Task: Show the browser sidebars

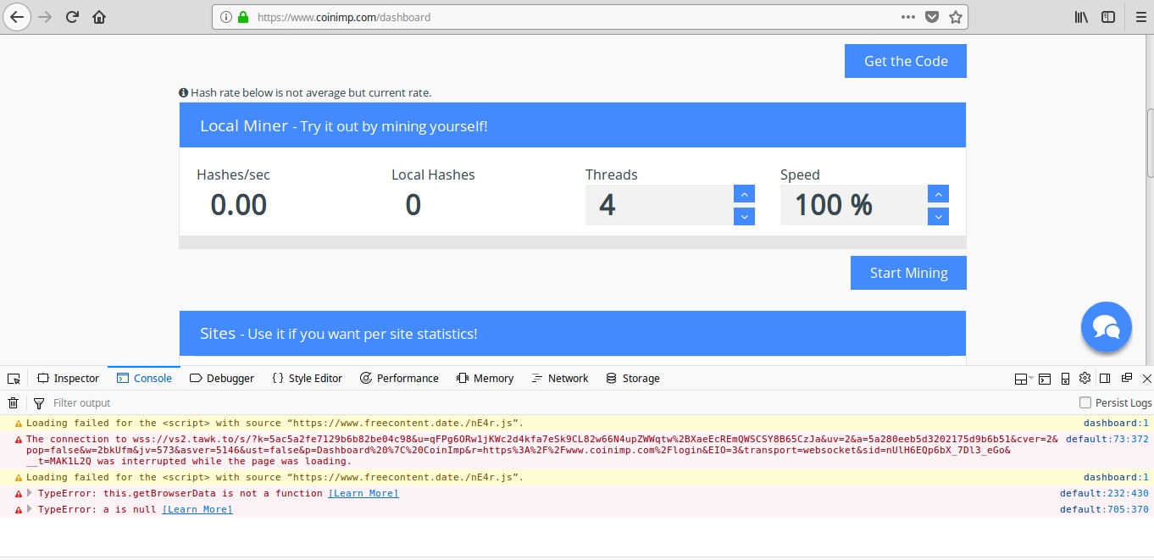Action: click(x=1108, y=17)
